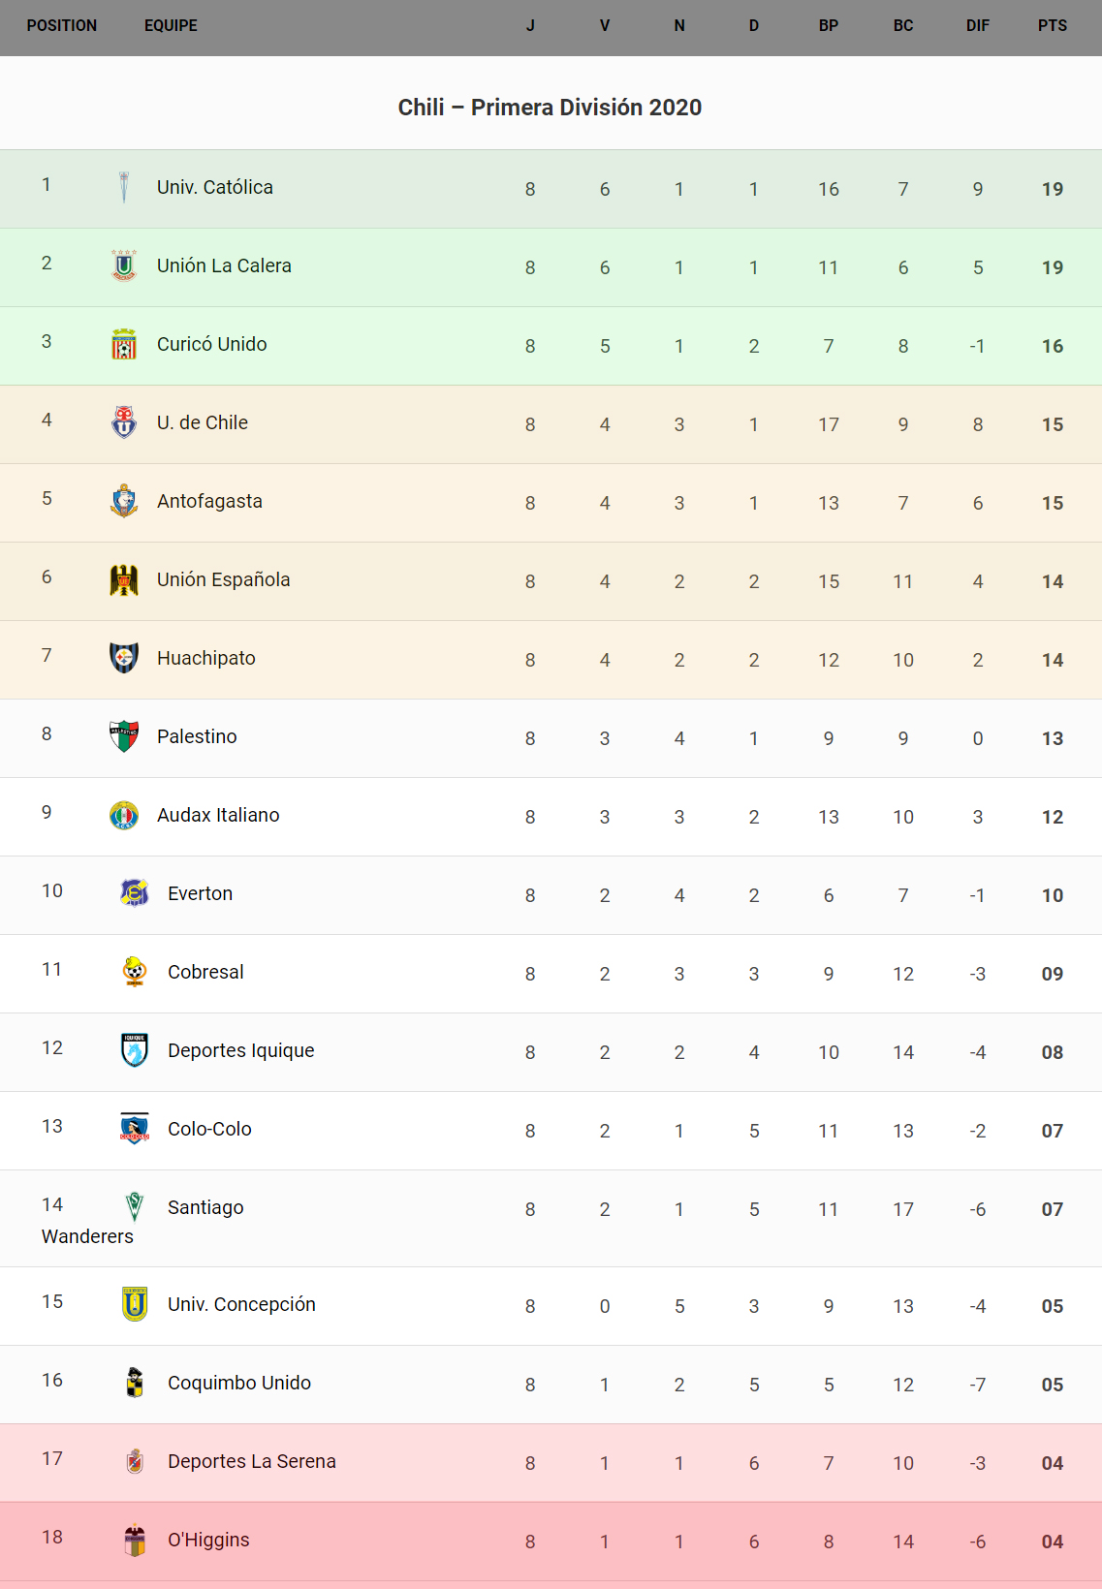
Task: Click the Univ. Católica club crest
Action: coord(124,187)
